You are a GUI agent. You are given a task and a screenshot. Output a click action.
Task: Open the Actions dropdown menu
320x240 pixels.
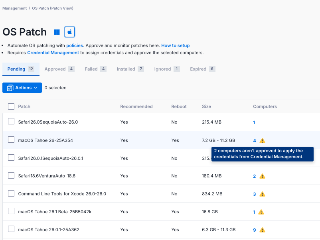(x=22, y=88)
